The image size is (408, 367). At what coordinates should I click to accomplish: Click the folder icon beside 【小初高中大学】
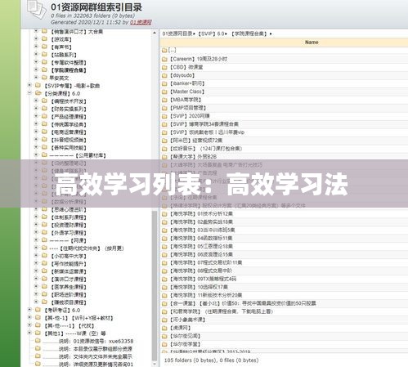pyautogui.click(x=44, y=256)
